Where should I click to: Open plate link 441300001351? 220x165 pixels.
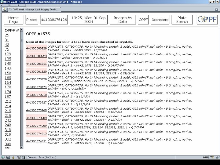tap(36, 64)
